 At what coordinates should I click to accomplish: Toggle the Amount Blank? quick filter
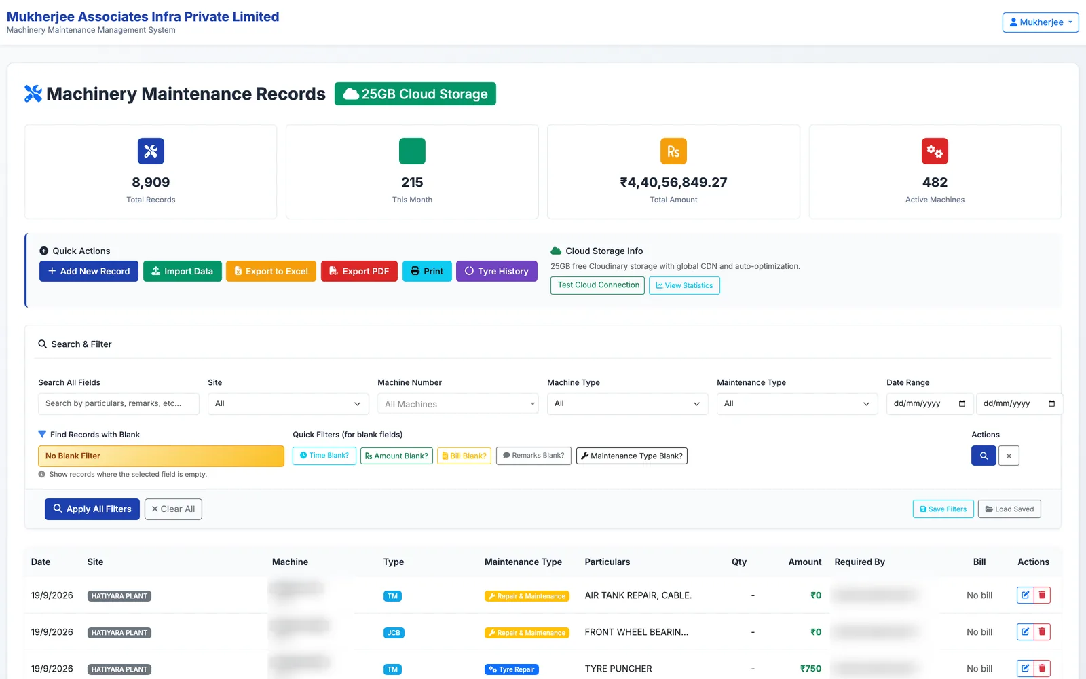click(x=396, y=456)
